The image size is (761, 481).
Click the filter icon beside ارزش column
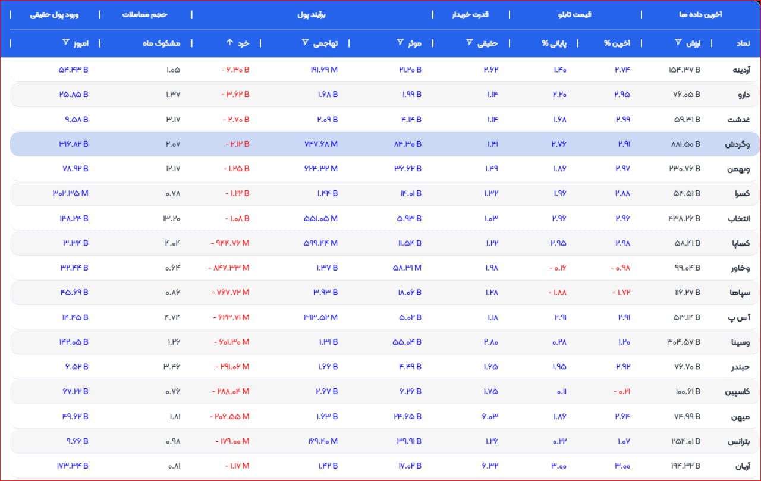(678, 43)
